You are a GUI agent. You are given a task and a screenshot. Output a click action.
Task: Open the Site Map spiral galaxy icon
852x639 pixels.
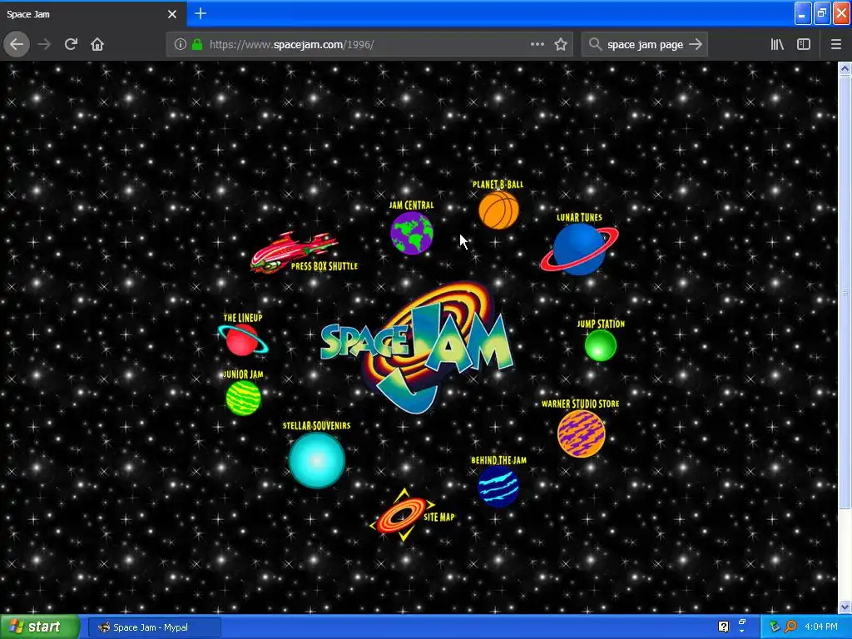[x=402, y=515]
